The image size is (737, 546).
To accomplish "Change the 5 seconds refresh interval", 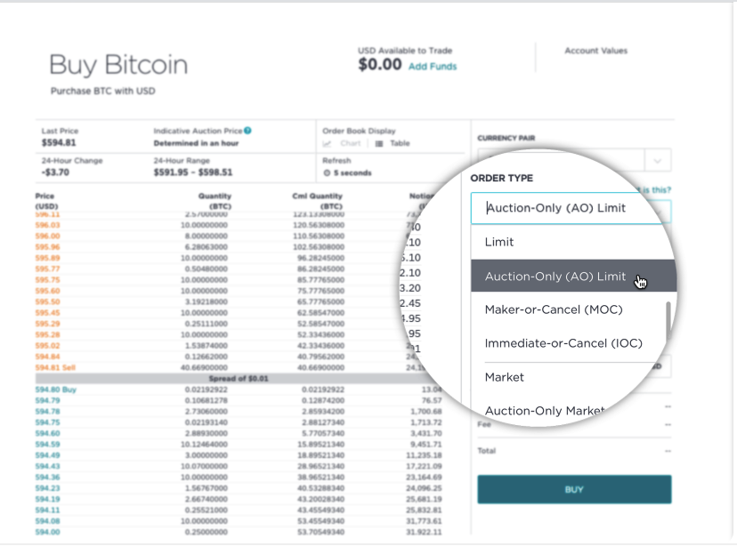I will (x=347, y=173).
